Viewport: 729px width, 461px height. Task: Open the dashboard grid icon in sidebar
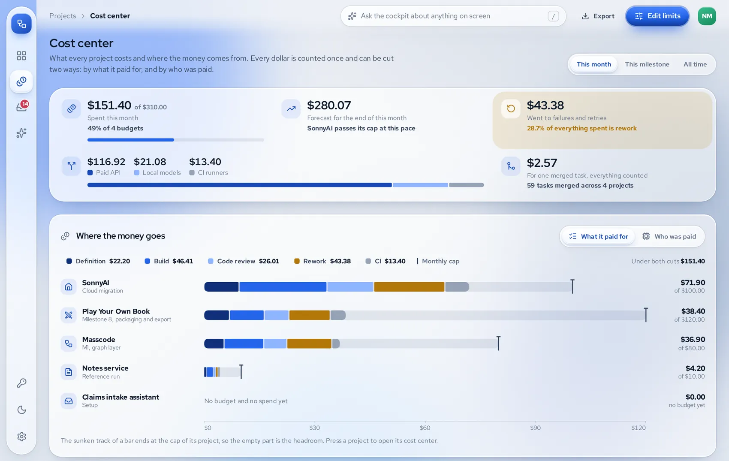(21, 56)
